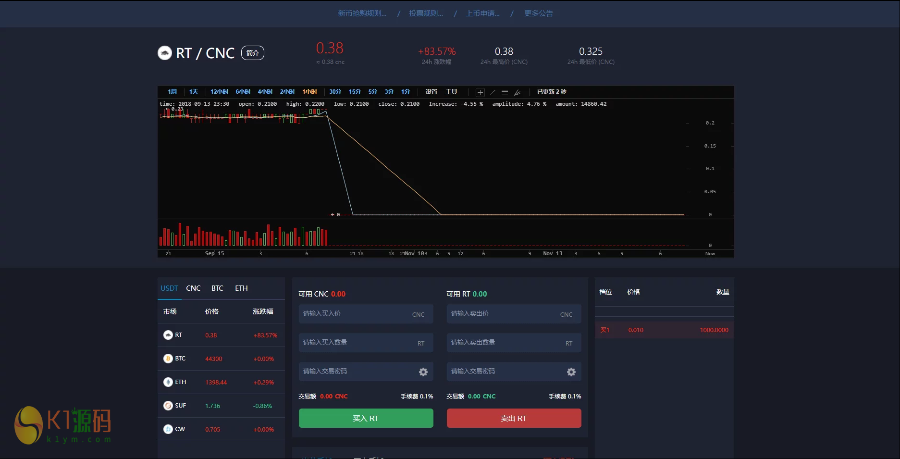Click the gear icon in buy password field
The height and width of the screenshot is (459, 900).
(x=423, y=372)
